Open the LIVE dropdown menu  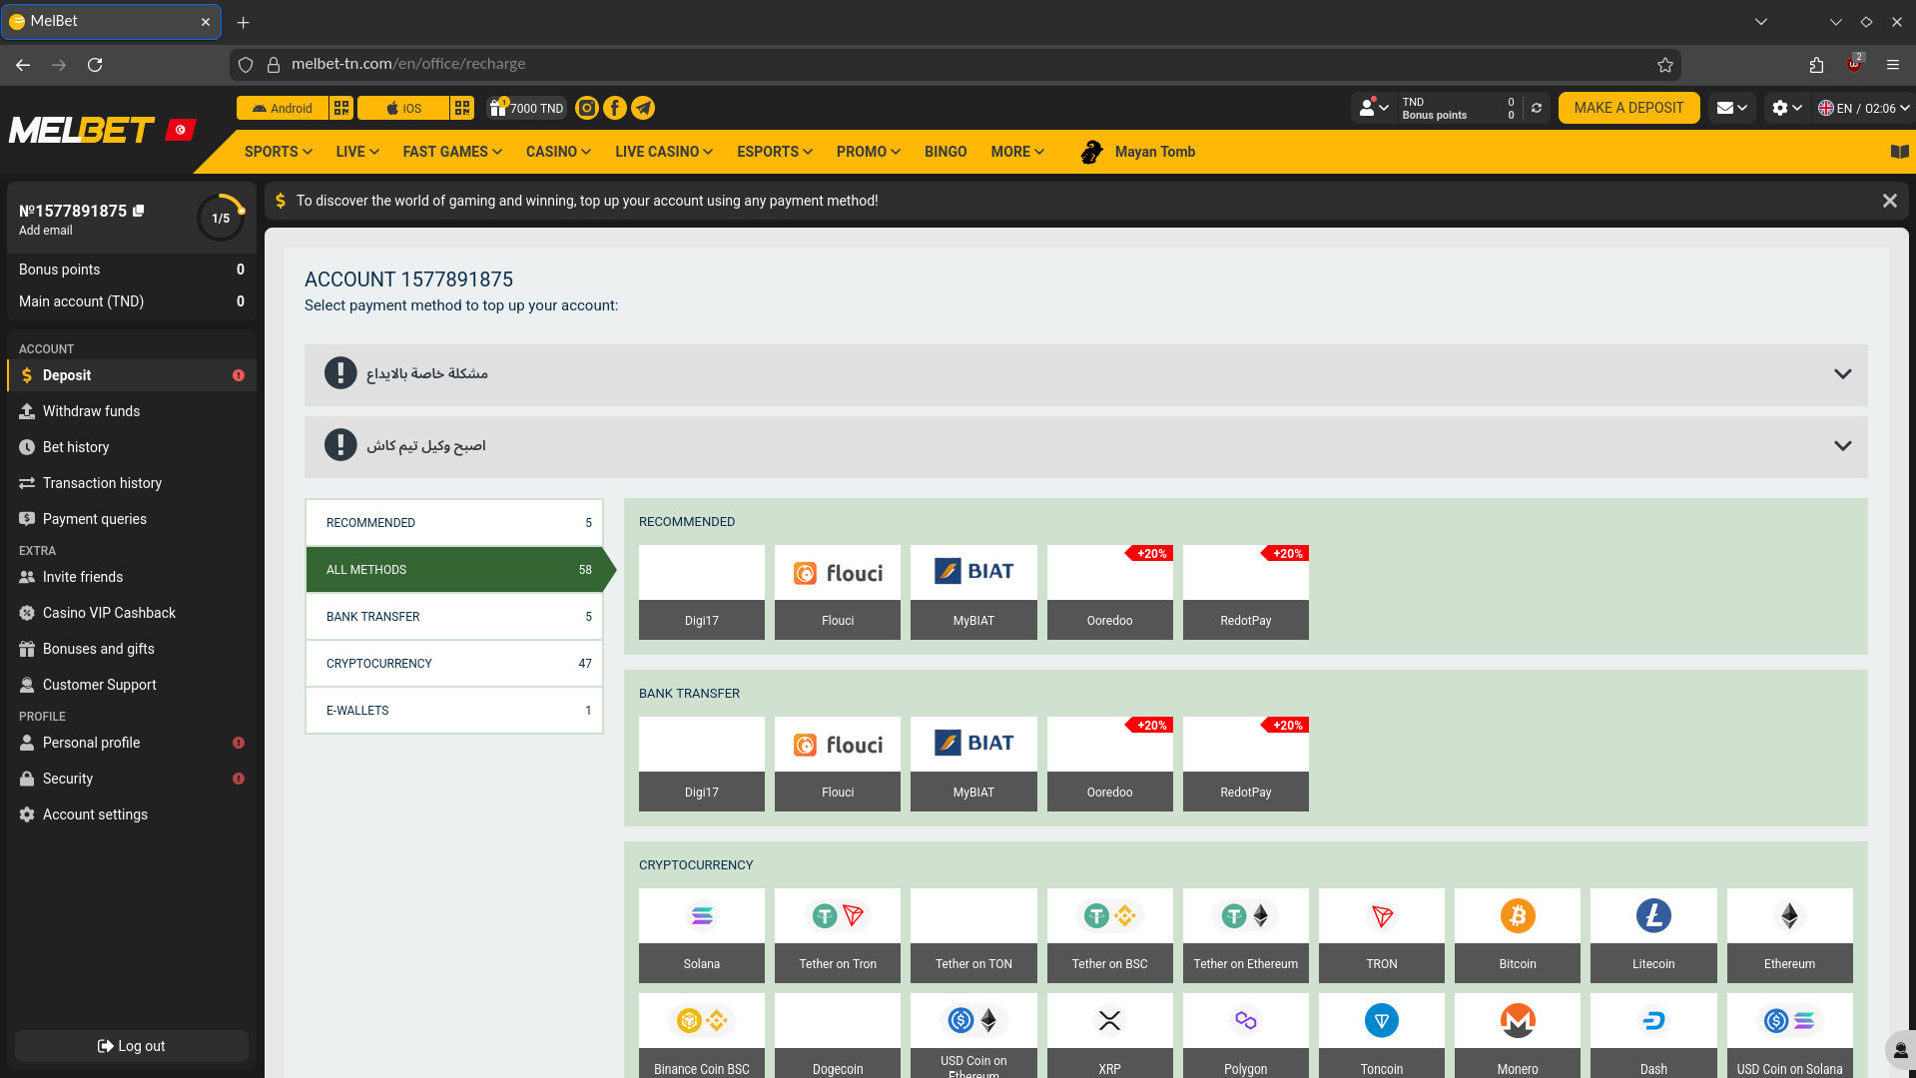[357, 152]
